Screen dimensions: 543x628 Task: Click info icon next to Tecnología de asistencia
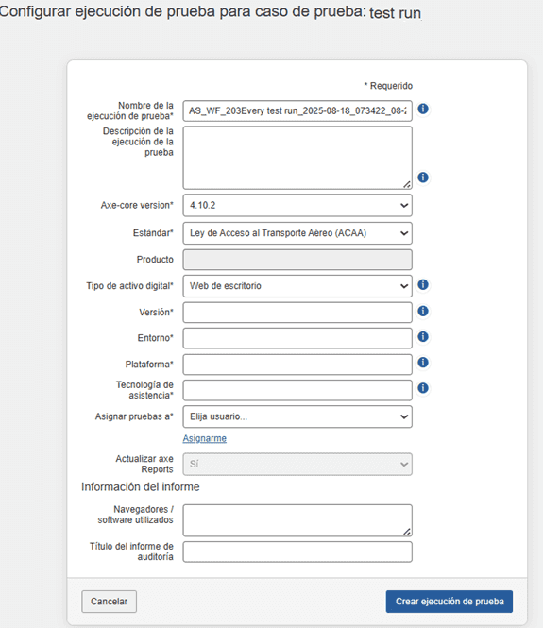pyautogui.click(x=423, y=388)
